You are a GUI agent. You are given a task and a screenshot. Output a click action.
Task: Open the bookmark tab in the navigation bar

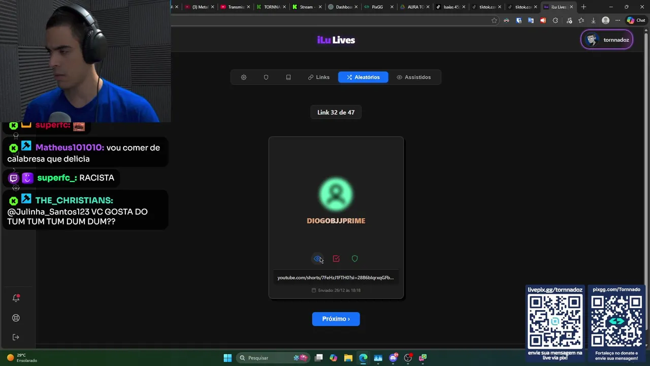pos(288,77)
